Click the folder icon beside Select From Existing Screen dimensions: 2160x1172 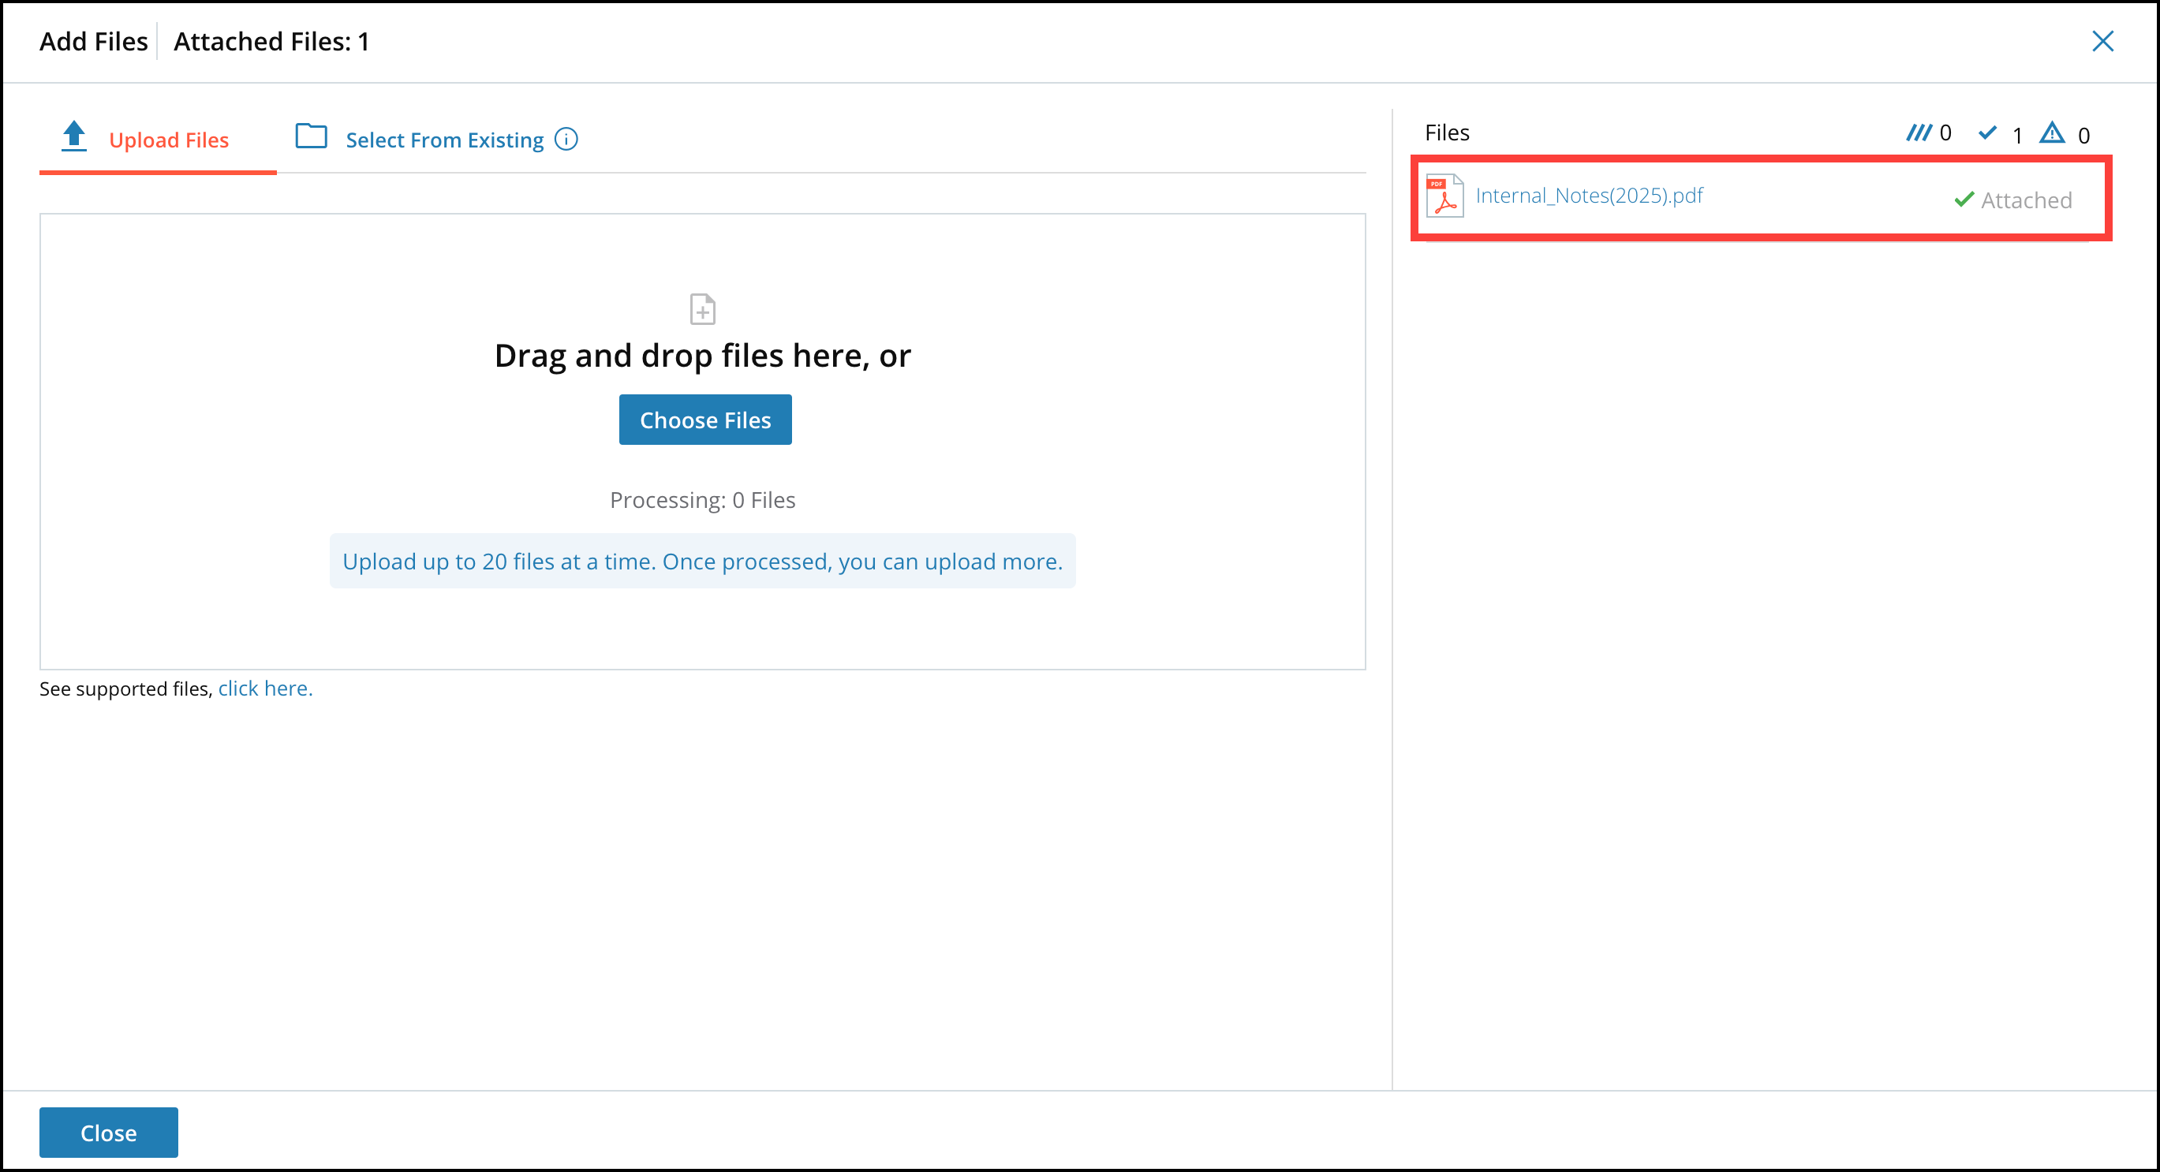coord(310,136)
